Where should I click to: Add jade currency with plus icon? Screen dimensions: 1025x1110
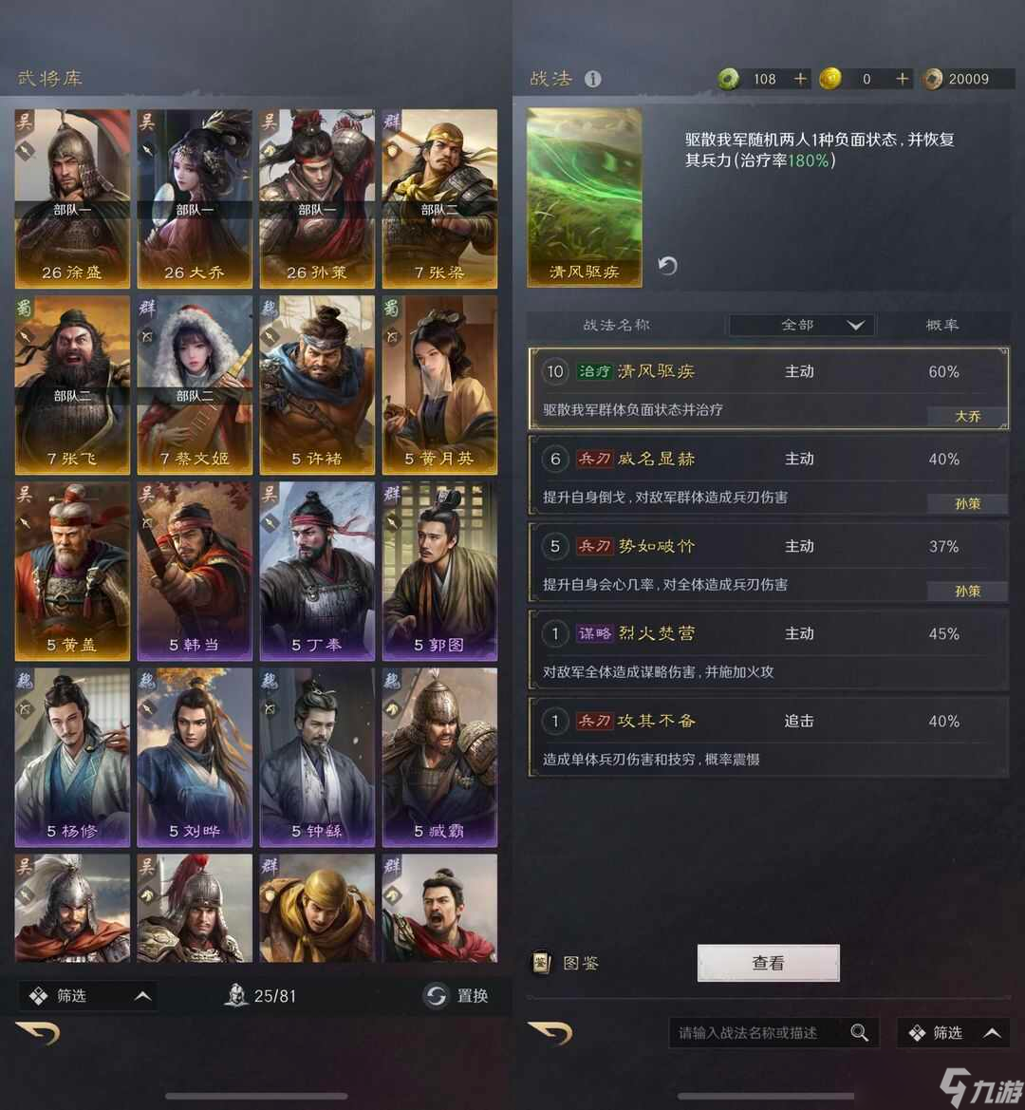point(800,79)
